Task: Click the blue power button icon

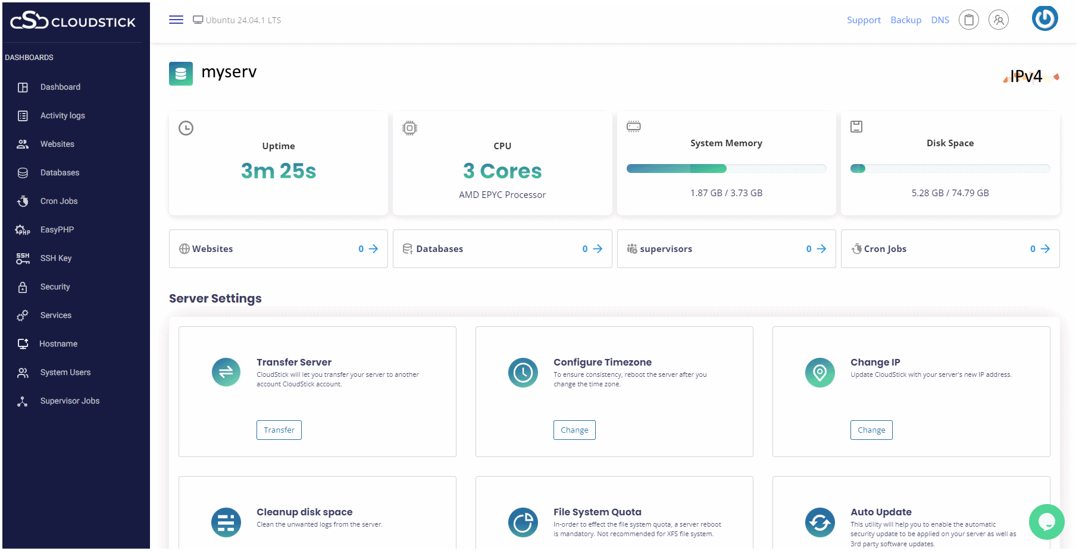Action: [x=1044, y=18]
